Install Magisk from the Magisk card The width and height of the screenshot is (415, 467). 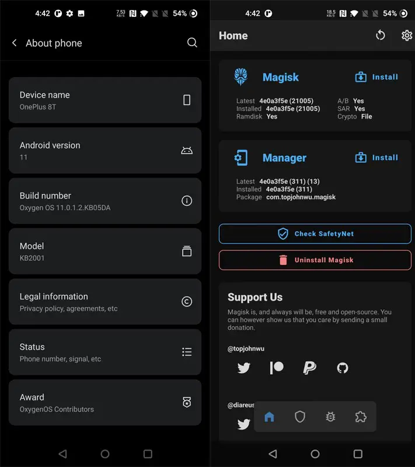click(x=376, y=77)
